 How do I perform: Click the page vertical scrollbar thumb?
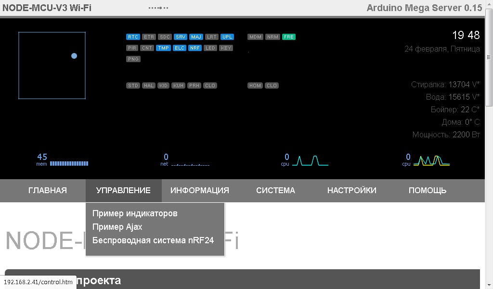point(489,57)
